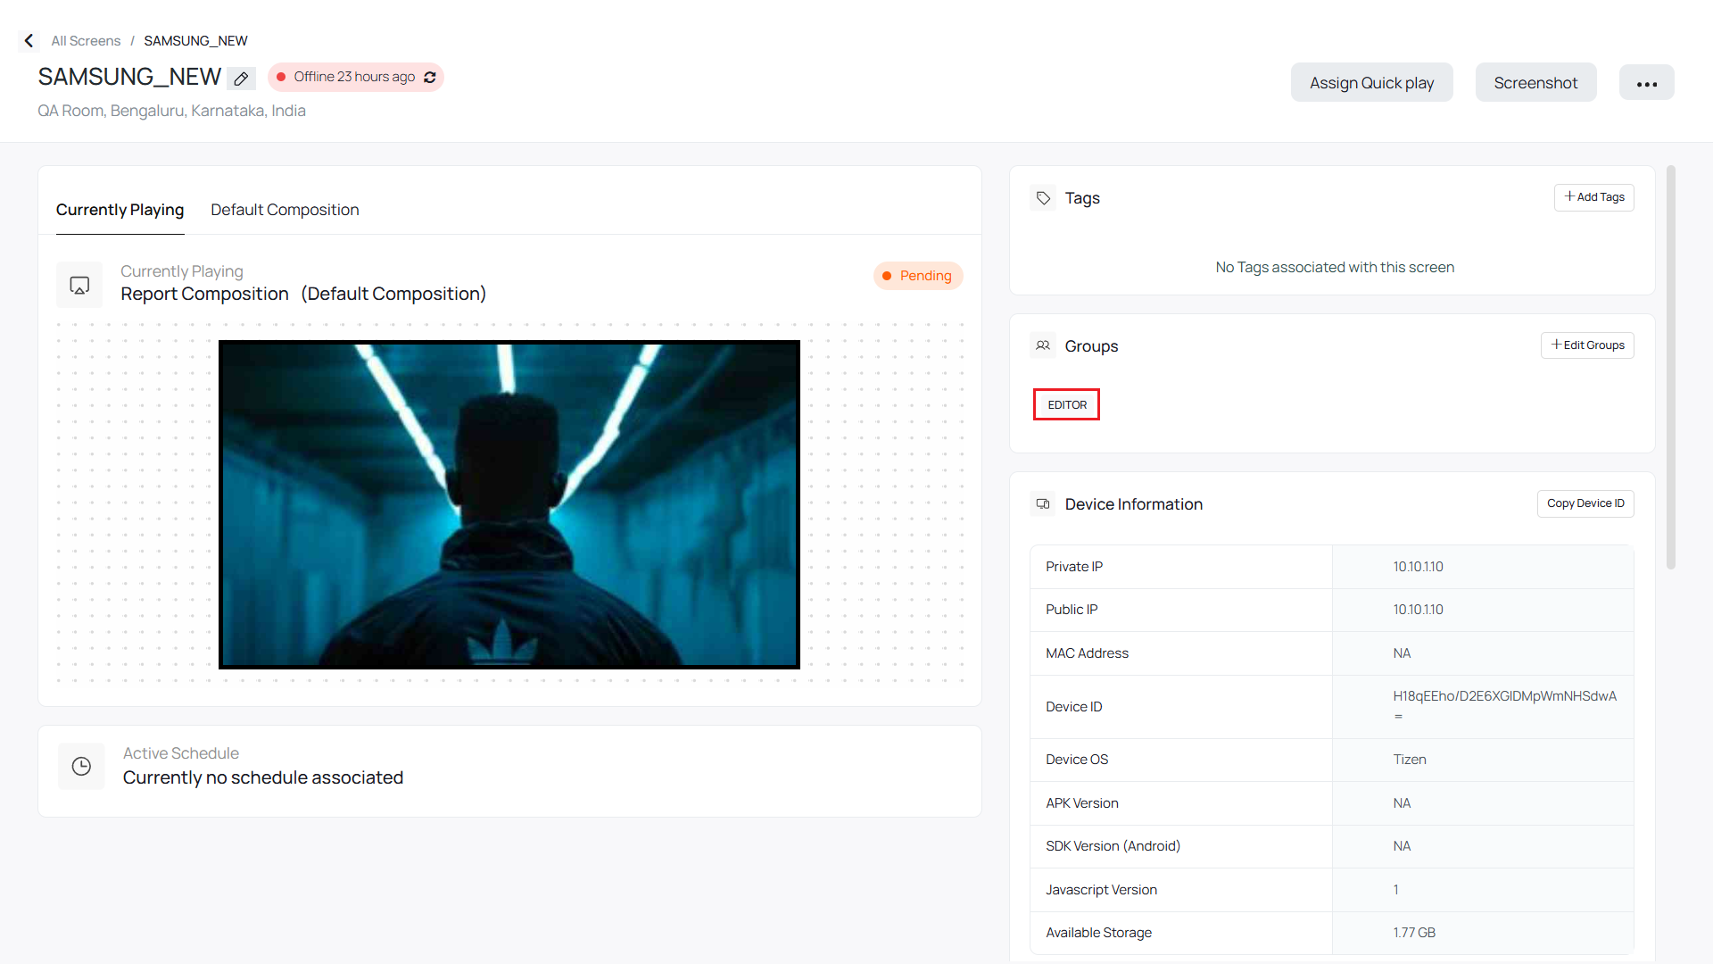The height and width of the screenshot is (964, 1713).
Task: Click the Tags label icon
Action: pos(1043,198)
